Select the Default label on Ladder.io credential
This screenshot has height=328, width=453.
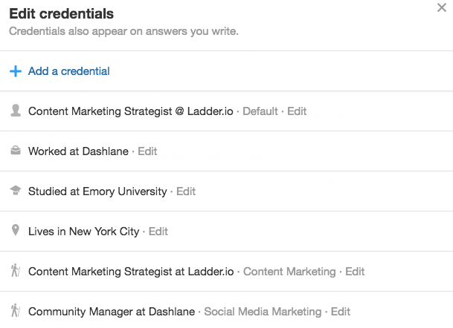pyautogui.click(x=260, y=111)
